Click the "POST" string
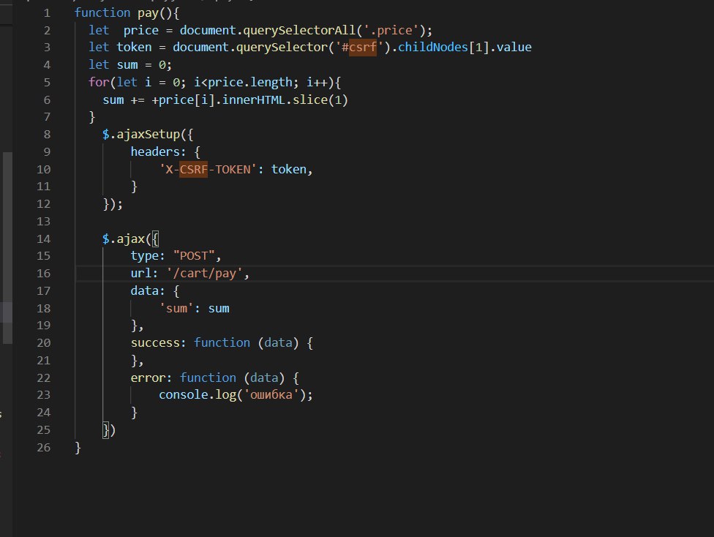 [194, 256]
